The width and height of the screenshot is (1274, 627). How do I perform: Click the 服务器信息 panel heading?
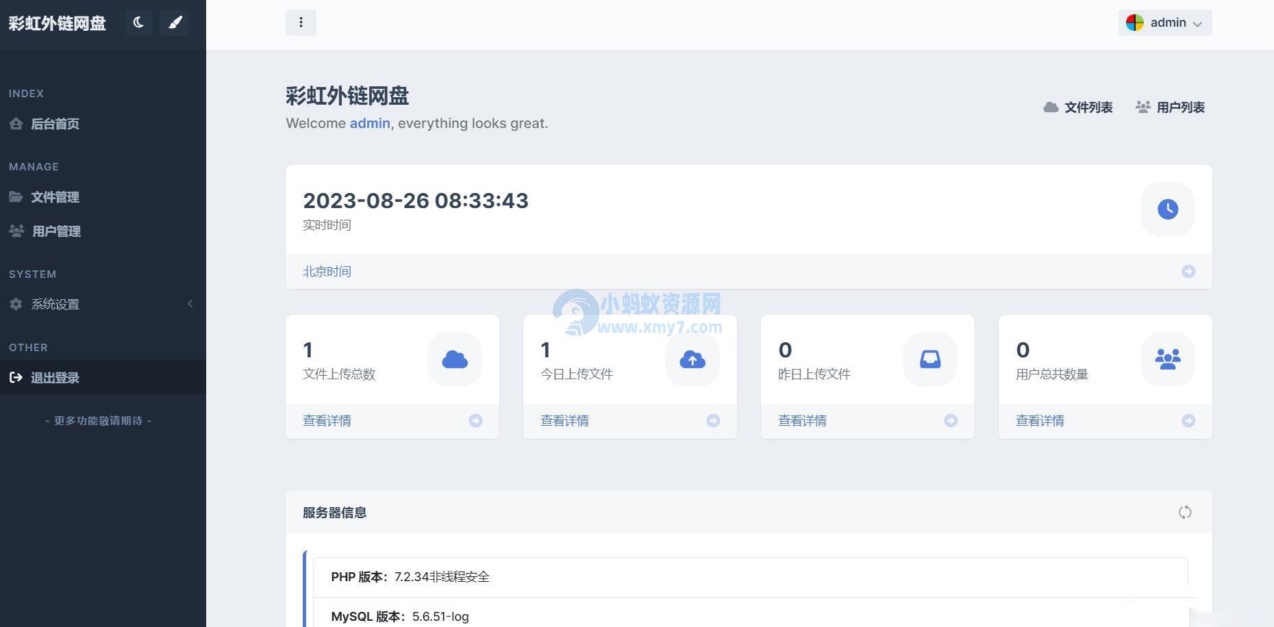334,513
